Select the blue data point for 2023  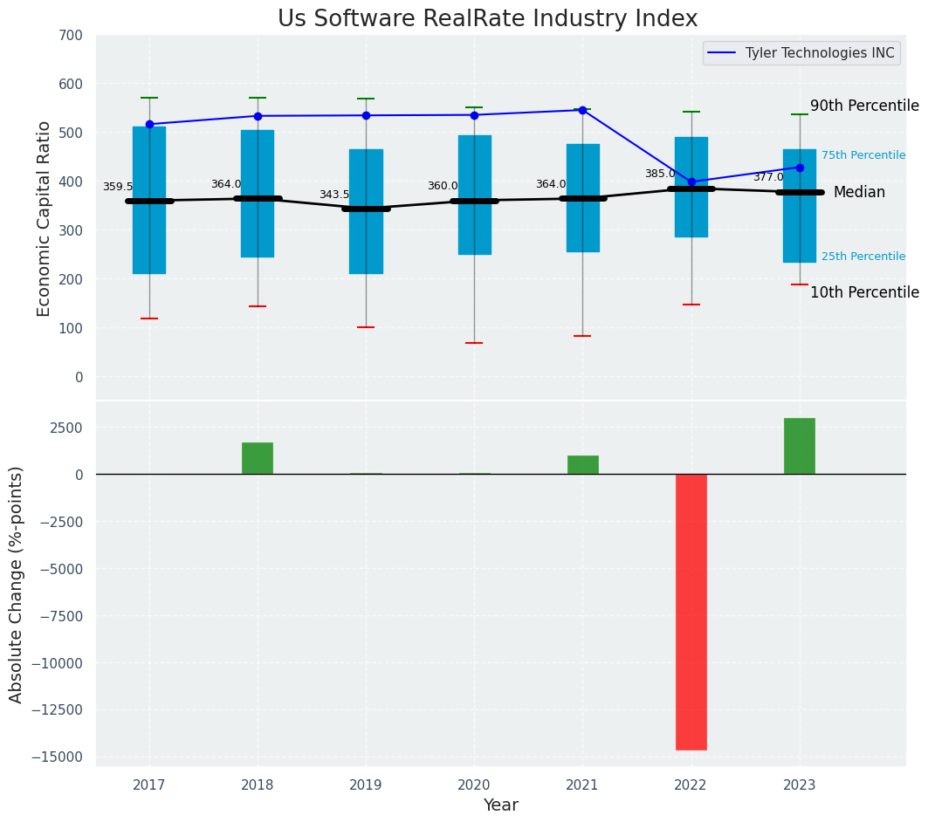800,168
